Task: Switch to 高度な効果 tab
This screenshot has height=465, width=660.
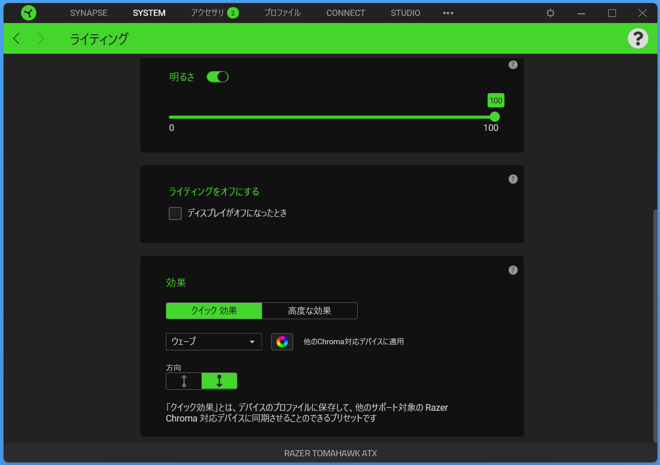Action: [x=310, y=311]
